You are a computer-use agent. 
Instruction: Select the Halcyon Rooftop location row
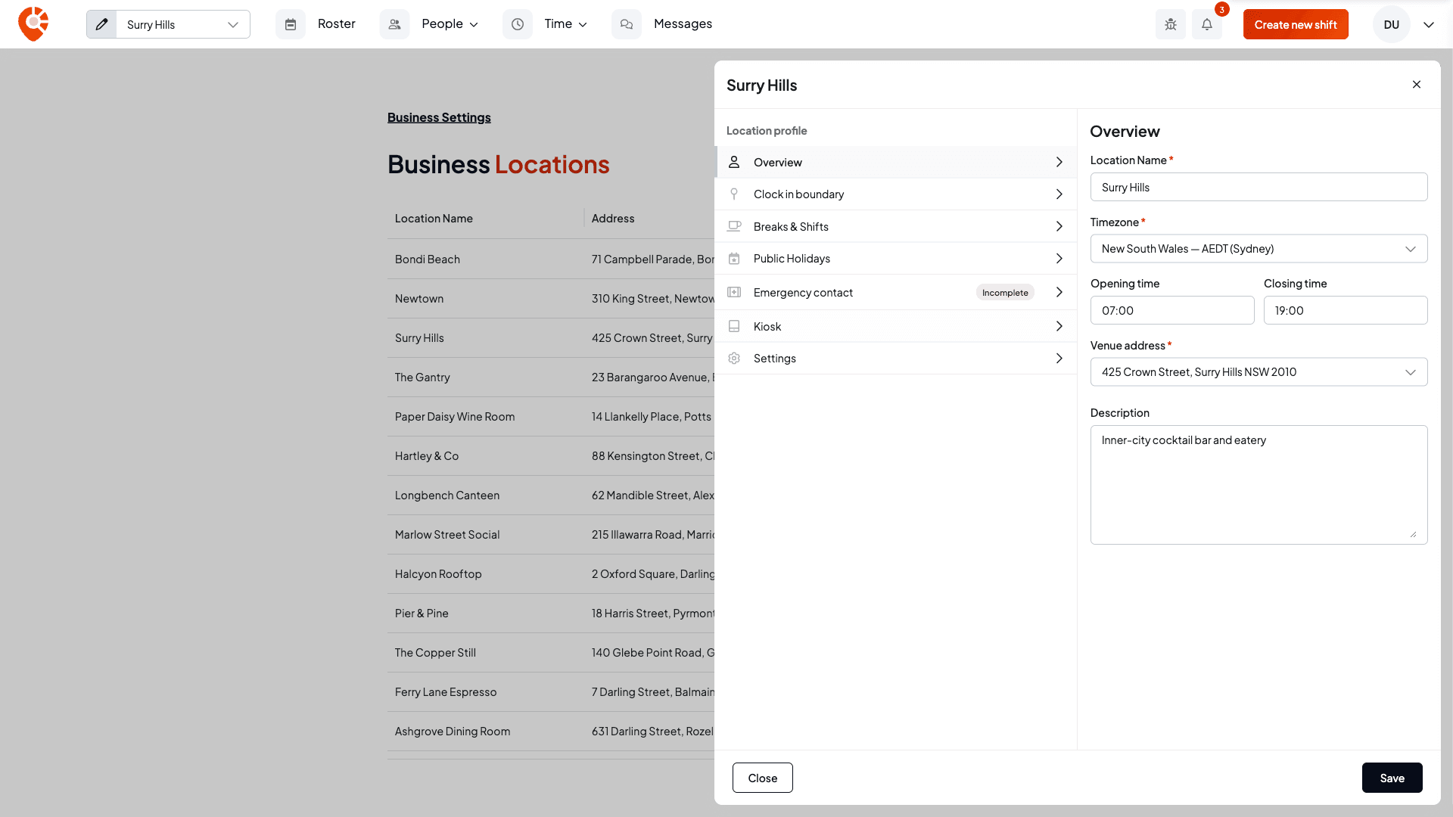(x=551, y=573)
